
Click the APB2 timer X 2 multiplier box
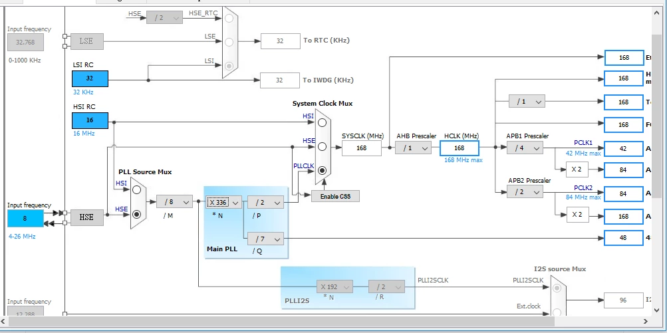pos(577,214)
